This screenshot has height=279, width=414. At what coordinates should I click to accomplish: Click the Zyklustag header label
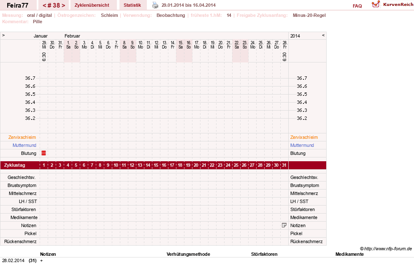[15, 165]
